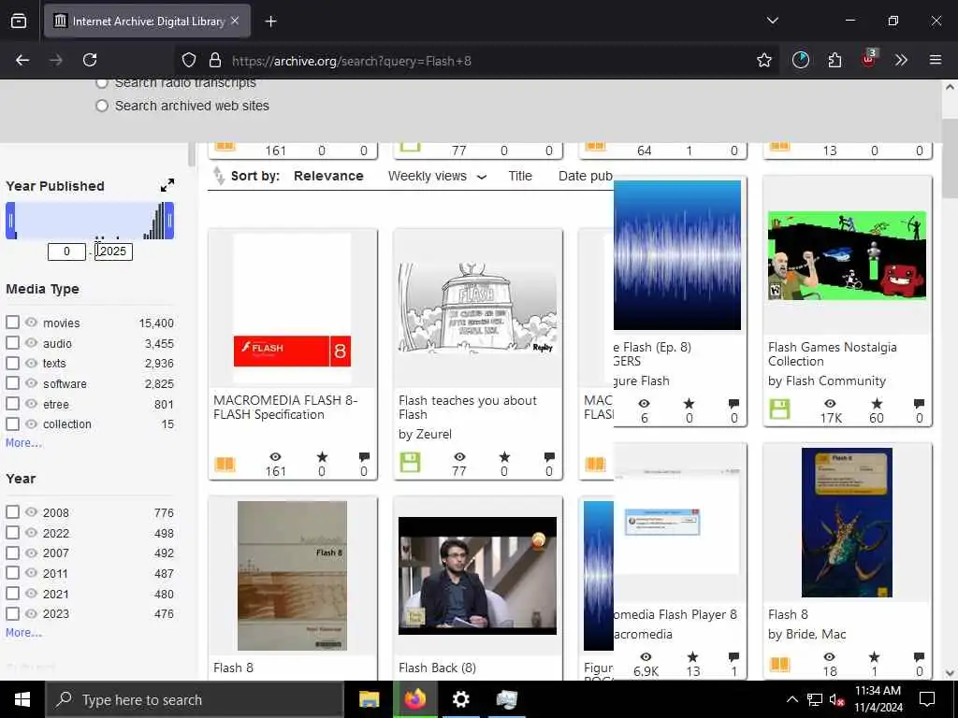Sort results by Relevance
This screenshot has width=958, height=718.
pos(328,176)
